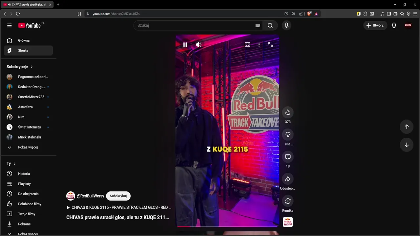The height and width of the screenshot is (236, 420).
Task: Open Główna in the sidebar
Action: [x=28, y=40]
